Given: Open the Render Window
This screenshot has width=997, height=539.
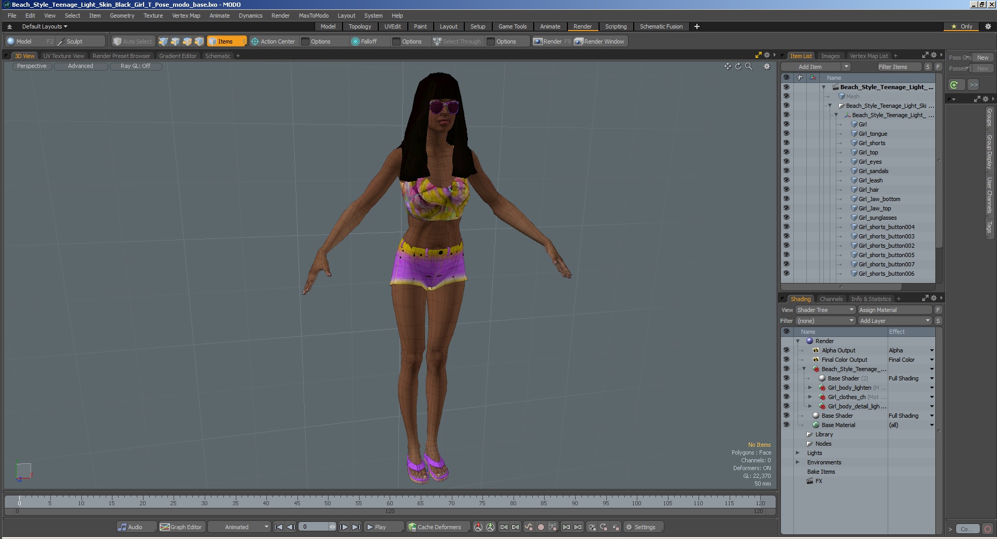Looking at the screenshot, I should (x=600, y=41).
